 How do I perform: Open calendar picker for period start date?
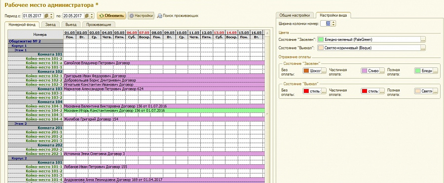(47, 16)
